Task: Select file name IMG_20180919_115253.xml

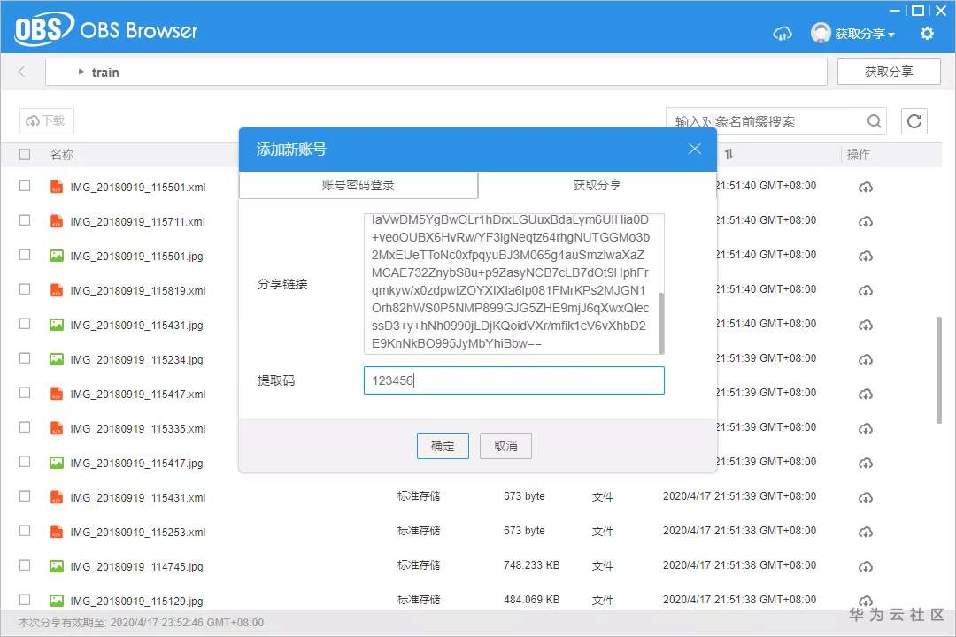Action: 138,532
